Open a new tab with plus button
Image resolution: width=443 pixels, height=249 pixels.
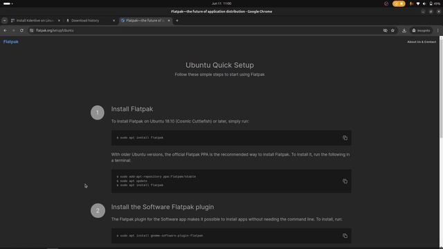click(177, 21)
